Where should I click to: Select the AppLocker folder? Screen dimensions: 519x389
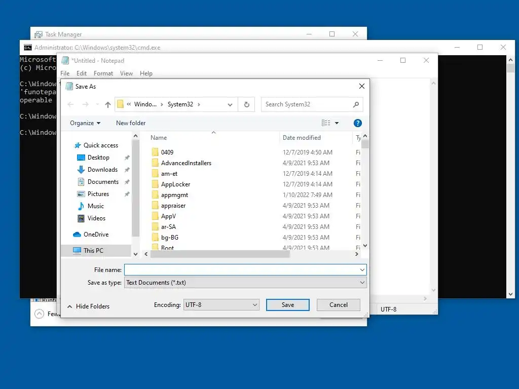pos(175,184)
